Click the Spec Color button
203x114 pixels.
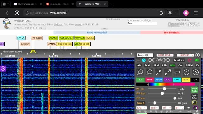point(194,97)
